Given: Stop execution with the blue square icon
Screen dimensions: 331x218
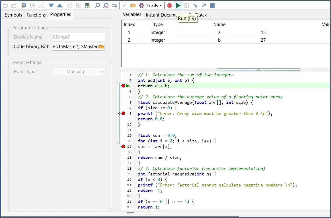Looking at the screenshot, I should point(212,6).
